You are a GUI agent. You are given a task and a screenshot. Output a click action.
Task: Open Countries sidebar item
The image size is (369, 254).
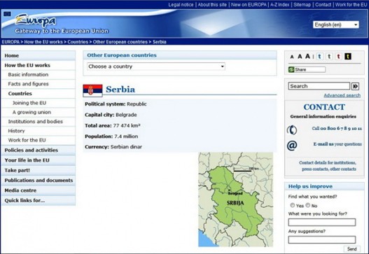click(x=39, y=94)
